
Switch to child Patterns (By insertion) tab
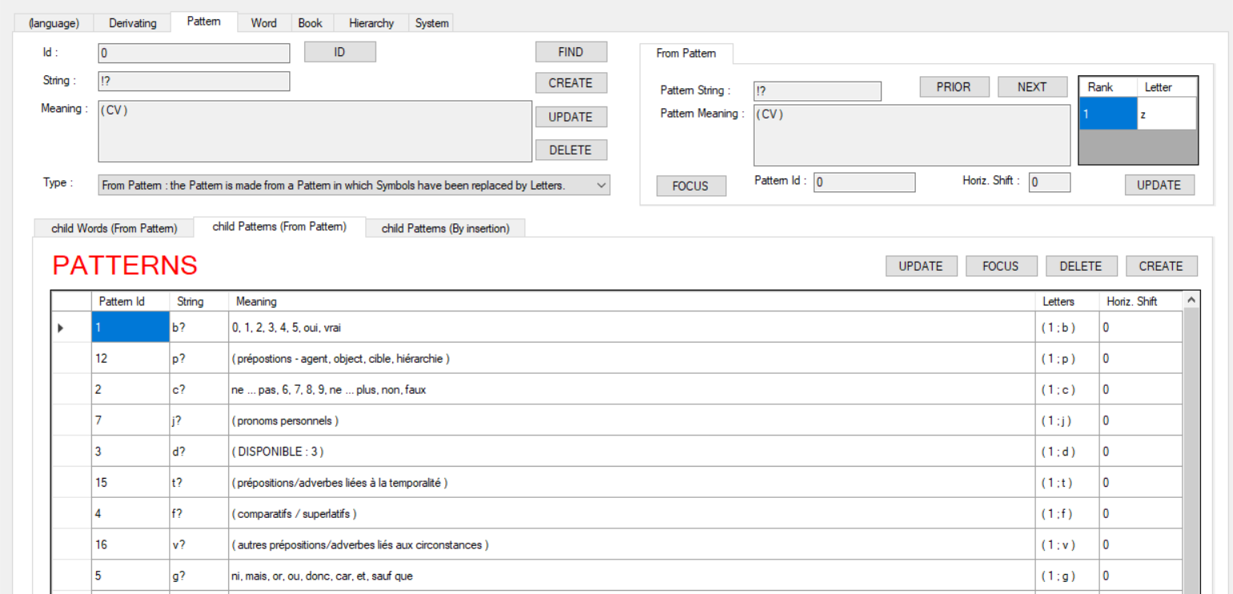pos(445,228)
